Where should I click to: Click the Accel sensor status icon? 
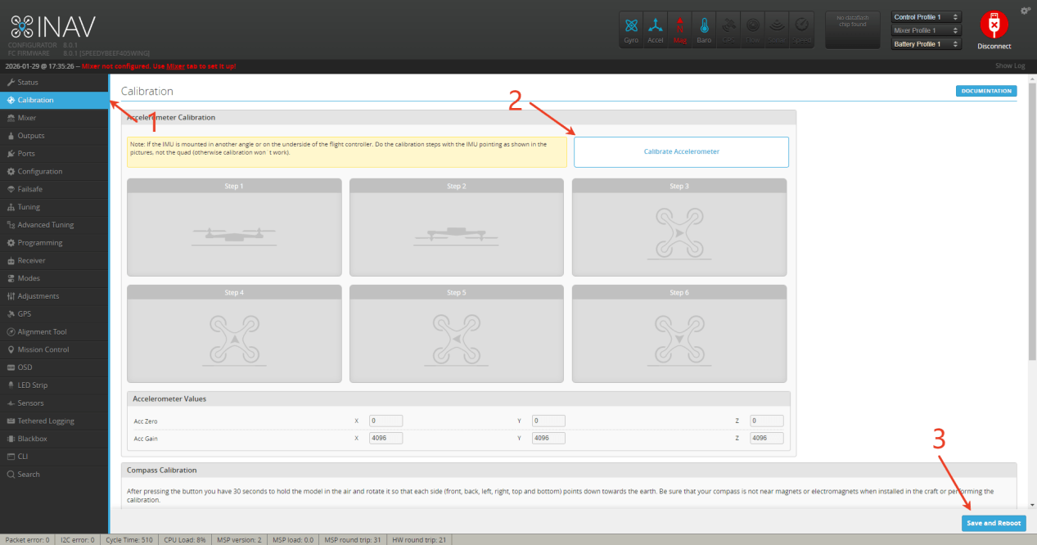[656, 29]
